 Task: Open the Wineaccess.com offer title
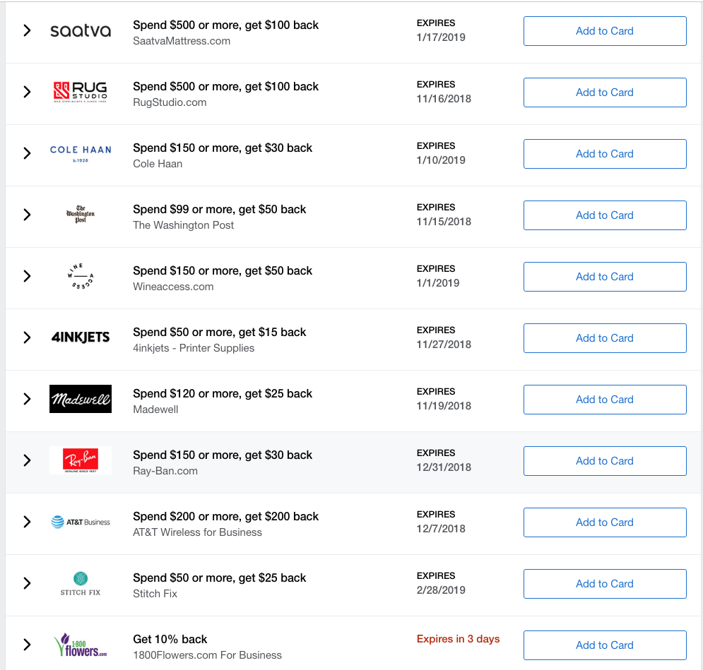223,271
